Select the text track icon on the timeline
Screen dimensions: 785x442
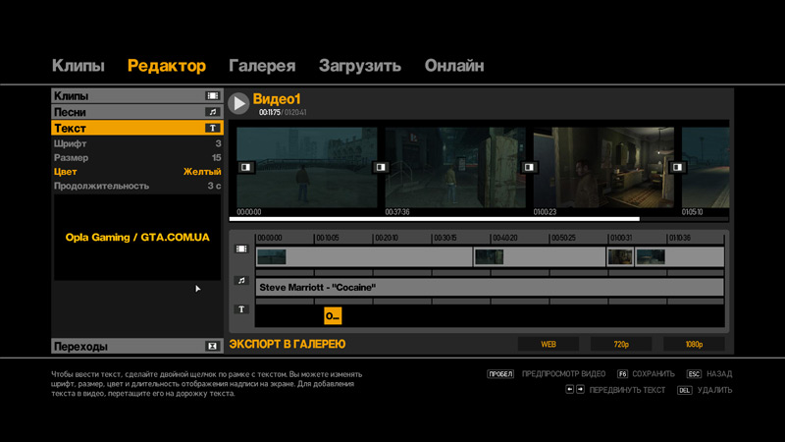[x=241, y=309]
